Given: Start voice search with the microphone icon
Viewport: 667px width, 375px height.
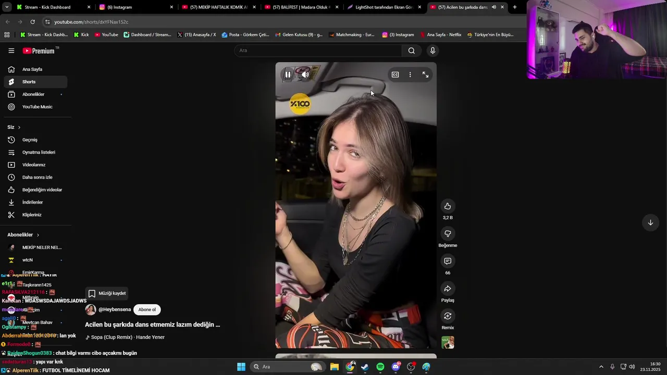Looking at the screenshot, I should (x=433, y=51).
